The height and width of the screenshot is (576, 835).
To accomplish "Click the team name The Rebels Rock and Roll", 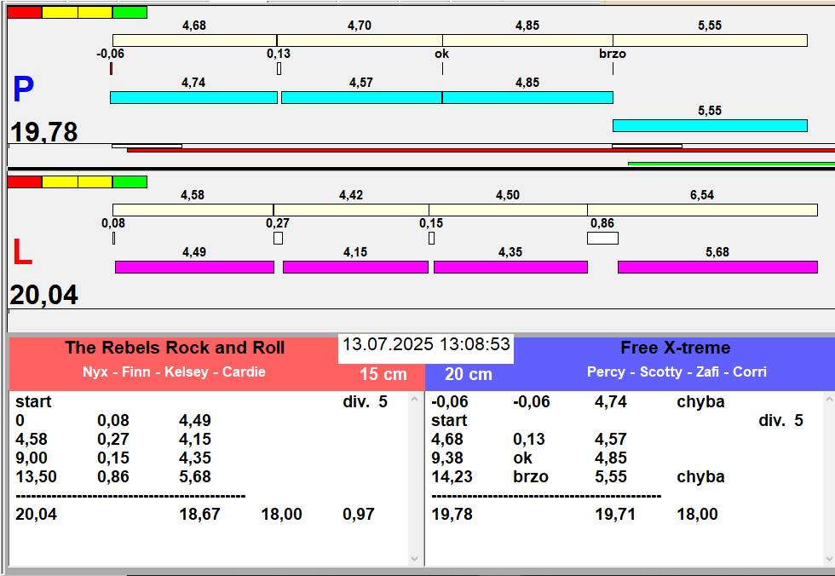I will coord(175,348).
